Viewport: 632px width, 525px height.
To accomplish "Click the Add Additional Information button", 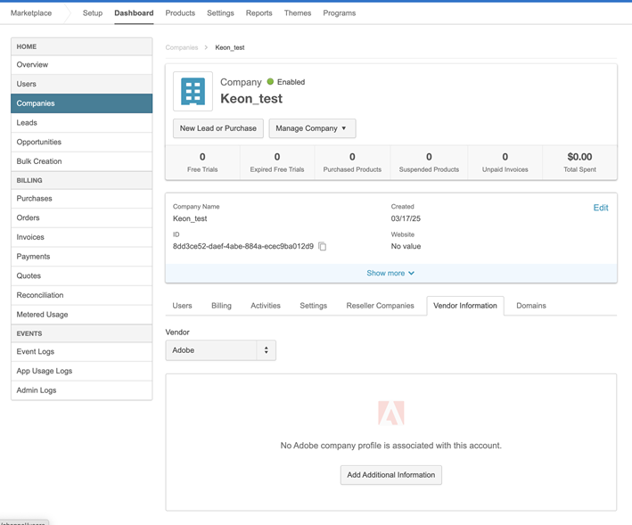I will point(390,475).
